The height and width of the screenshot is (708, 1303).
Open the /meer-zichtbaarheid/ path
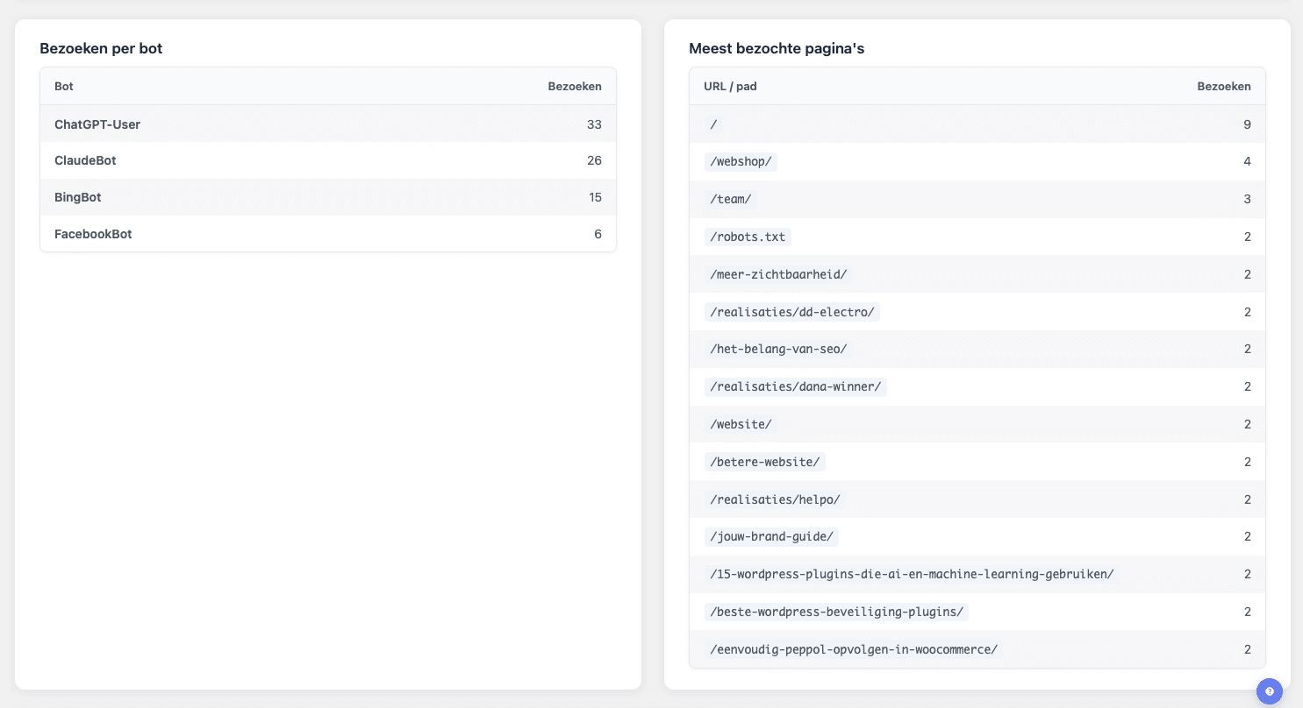778,275
